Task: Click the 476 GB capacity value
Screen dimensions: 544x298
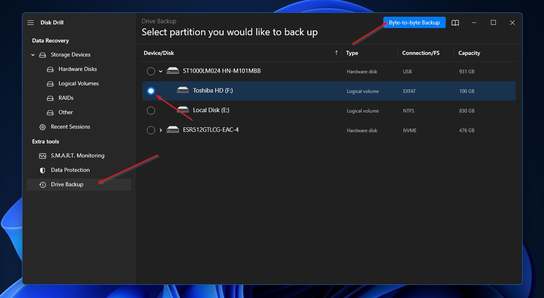Action: coord(467,131)
